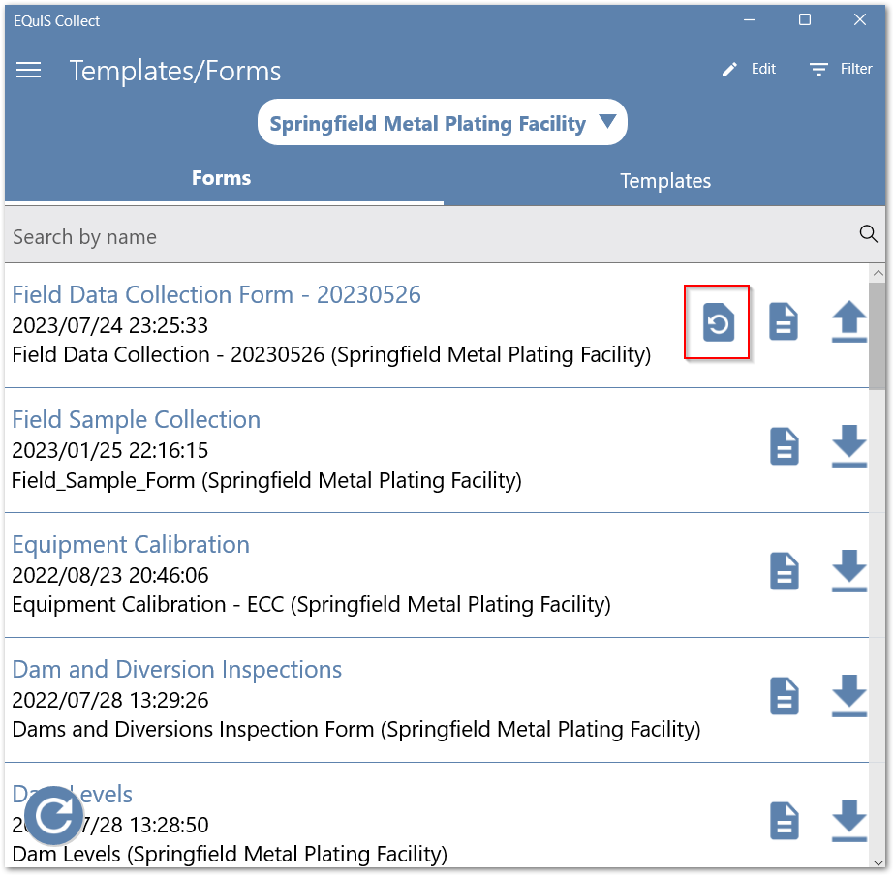Expand the Springfield Metal Plating Facility dropdown

pos(442,123)
